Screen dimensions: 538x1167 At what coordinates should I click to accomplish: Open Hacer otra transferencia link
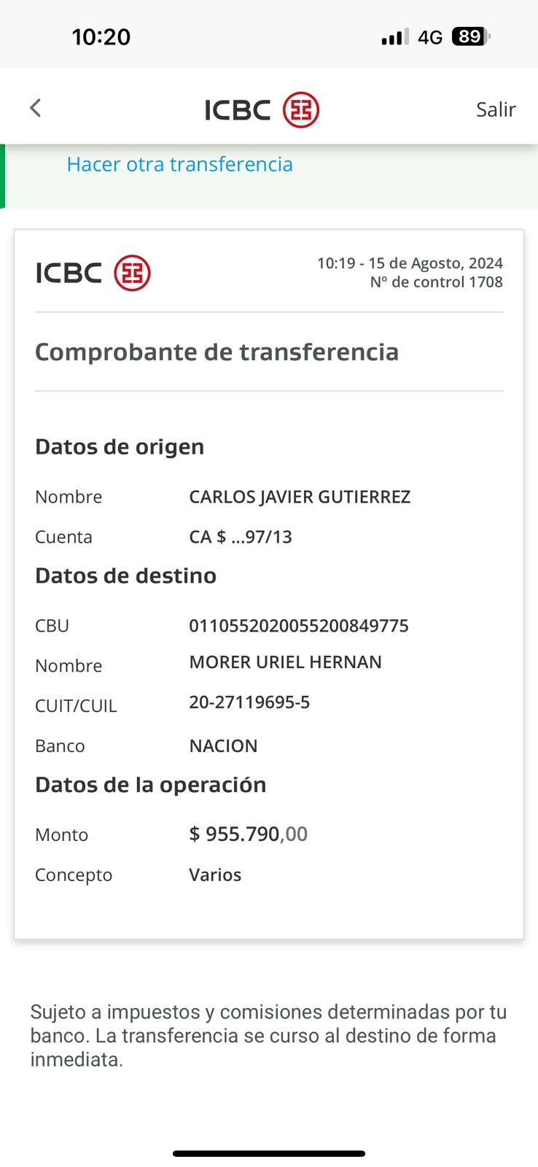(179, 164)
